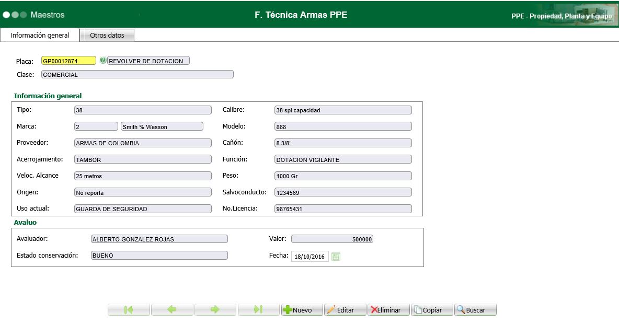Image resolution: width=619 pixels, height=336 pixels.
Task: Select the Información general tab
Action: click(x=40, y=35)
